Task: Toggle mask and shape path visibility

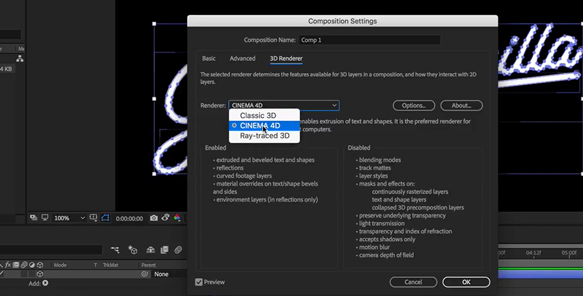Action: [x=105, y=218]
